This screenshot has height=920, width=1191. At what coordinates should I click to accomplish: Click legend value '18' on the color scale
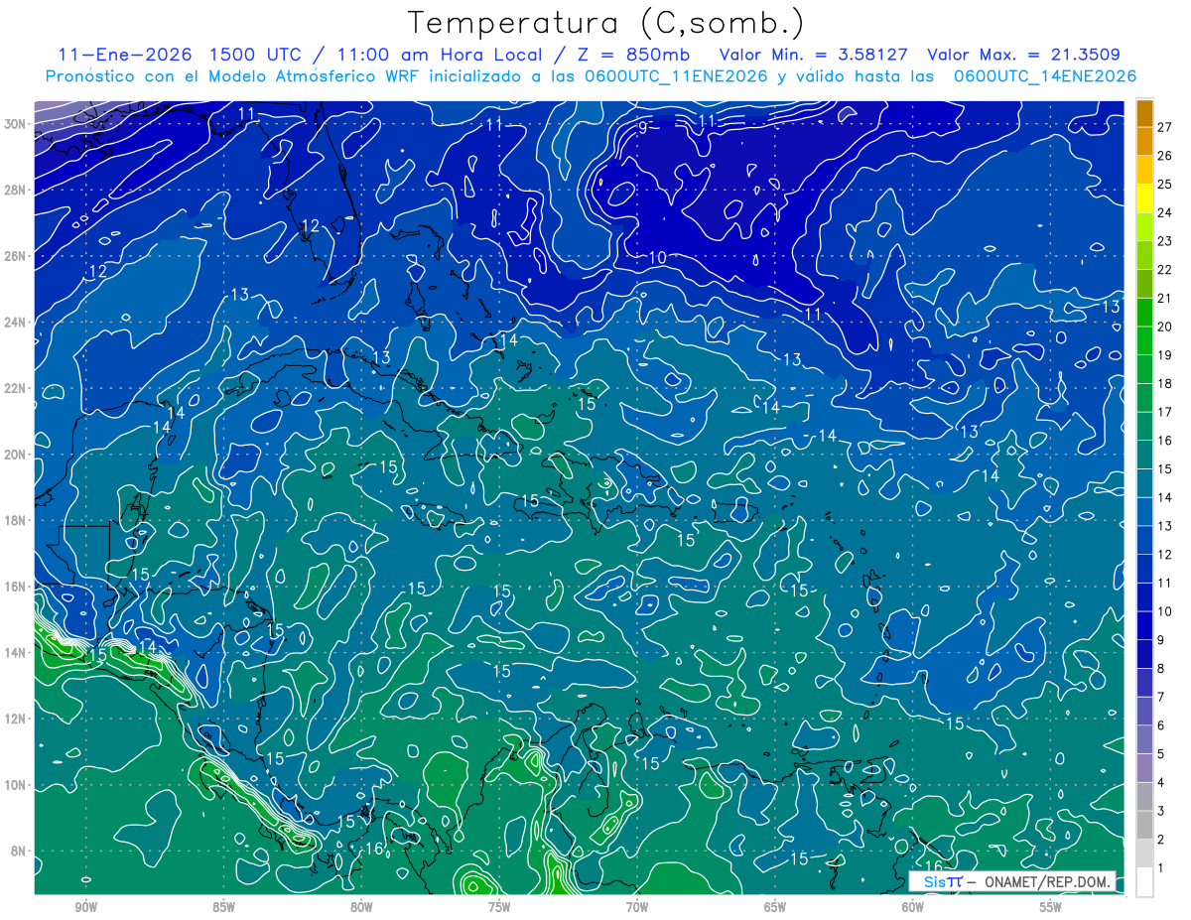coord(1164,384)
